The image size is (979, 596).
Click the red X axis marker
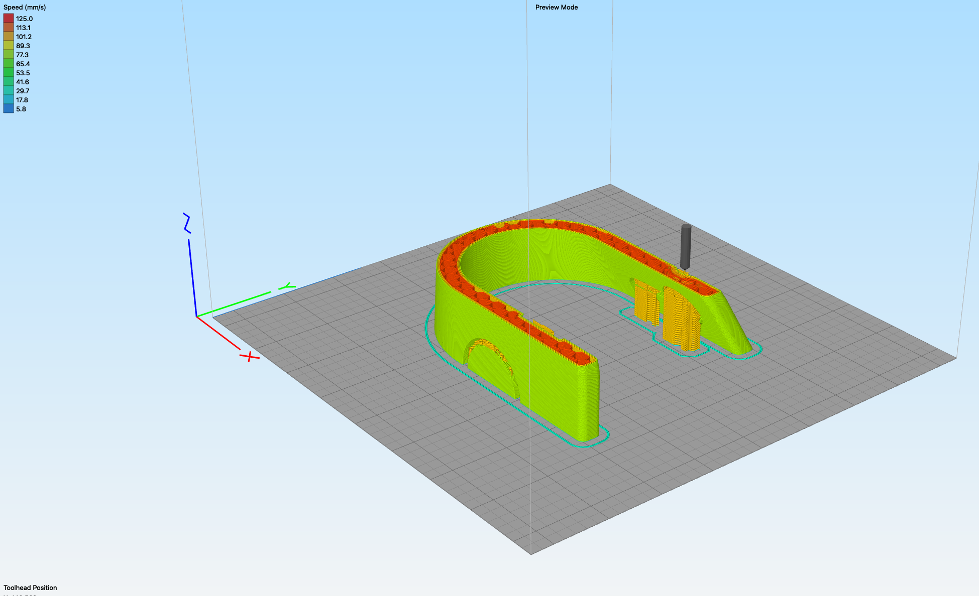(250, 357)
